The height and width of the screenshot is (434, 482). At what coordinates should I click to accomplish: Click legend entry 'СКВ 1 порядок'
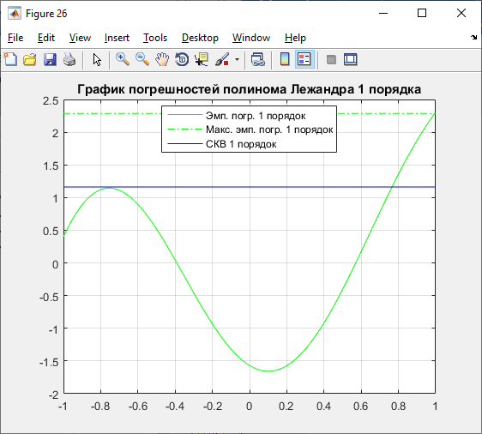tap(241, 144)
